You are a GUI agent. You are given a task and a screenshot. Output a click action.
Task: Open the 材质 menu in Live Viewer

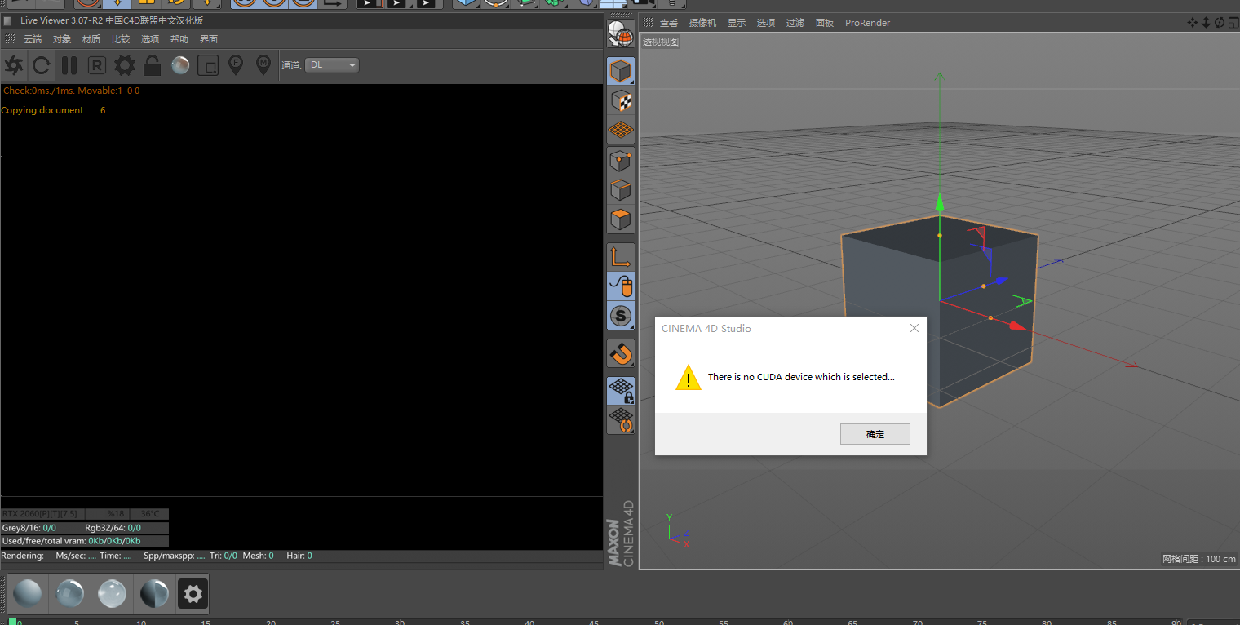[91, 39]
